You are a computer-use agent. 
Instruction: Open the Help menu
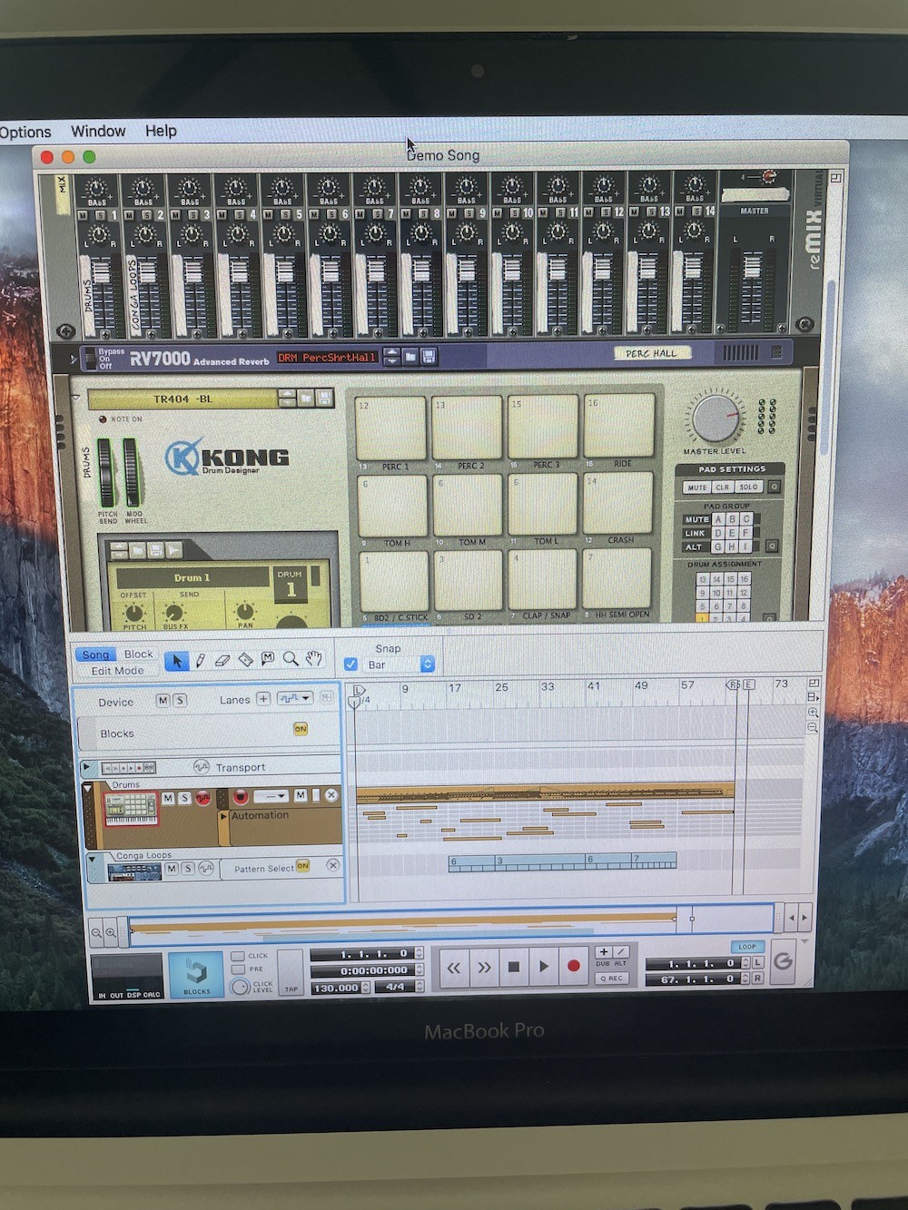pyautogui.click(x=161, y=131)
